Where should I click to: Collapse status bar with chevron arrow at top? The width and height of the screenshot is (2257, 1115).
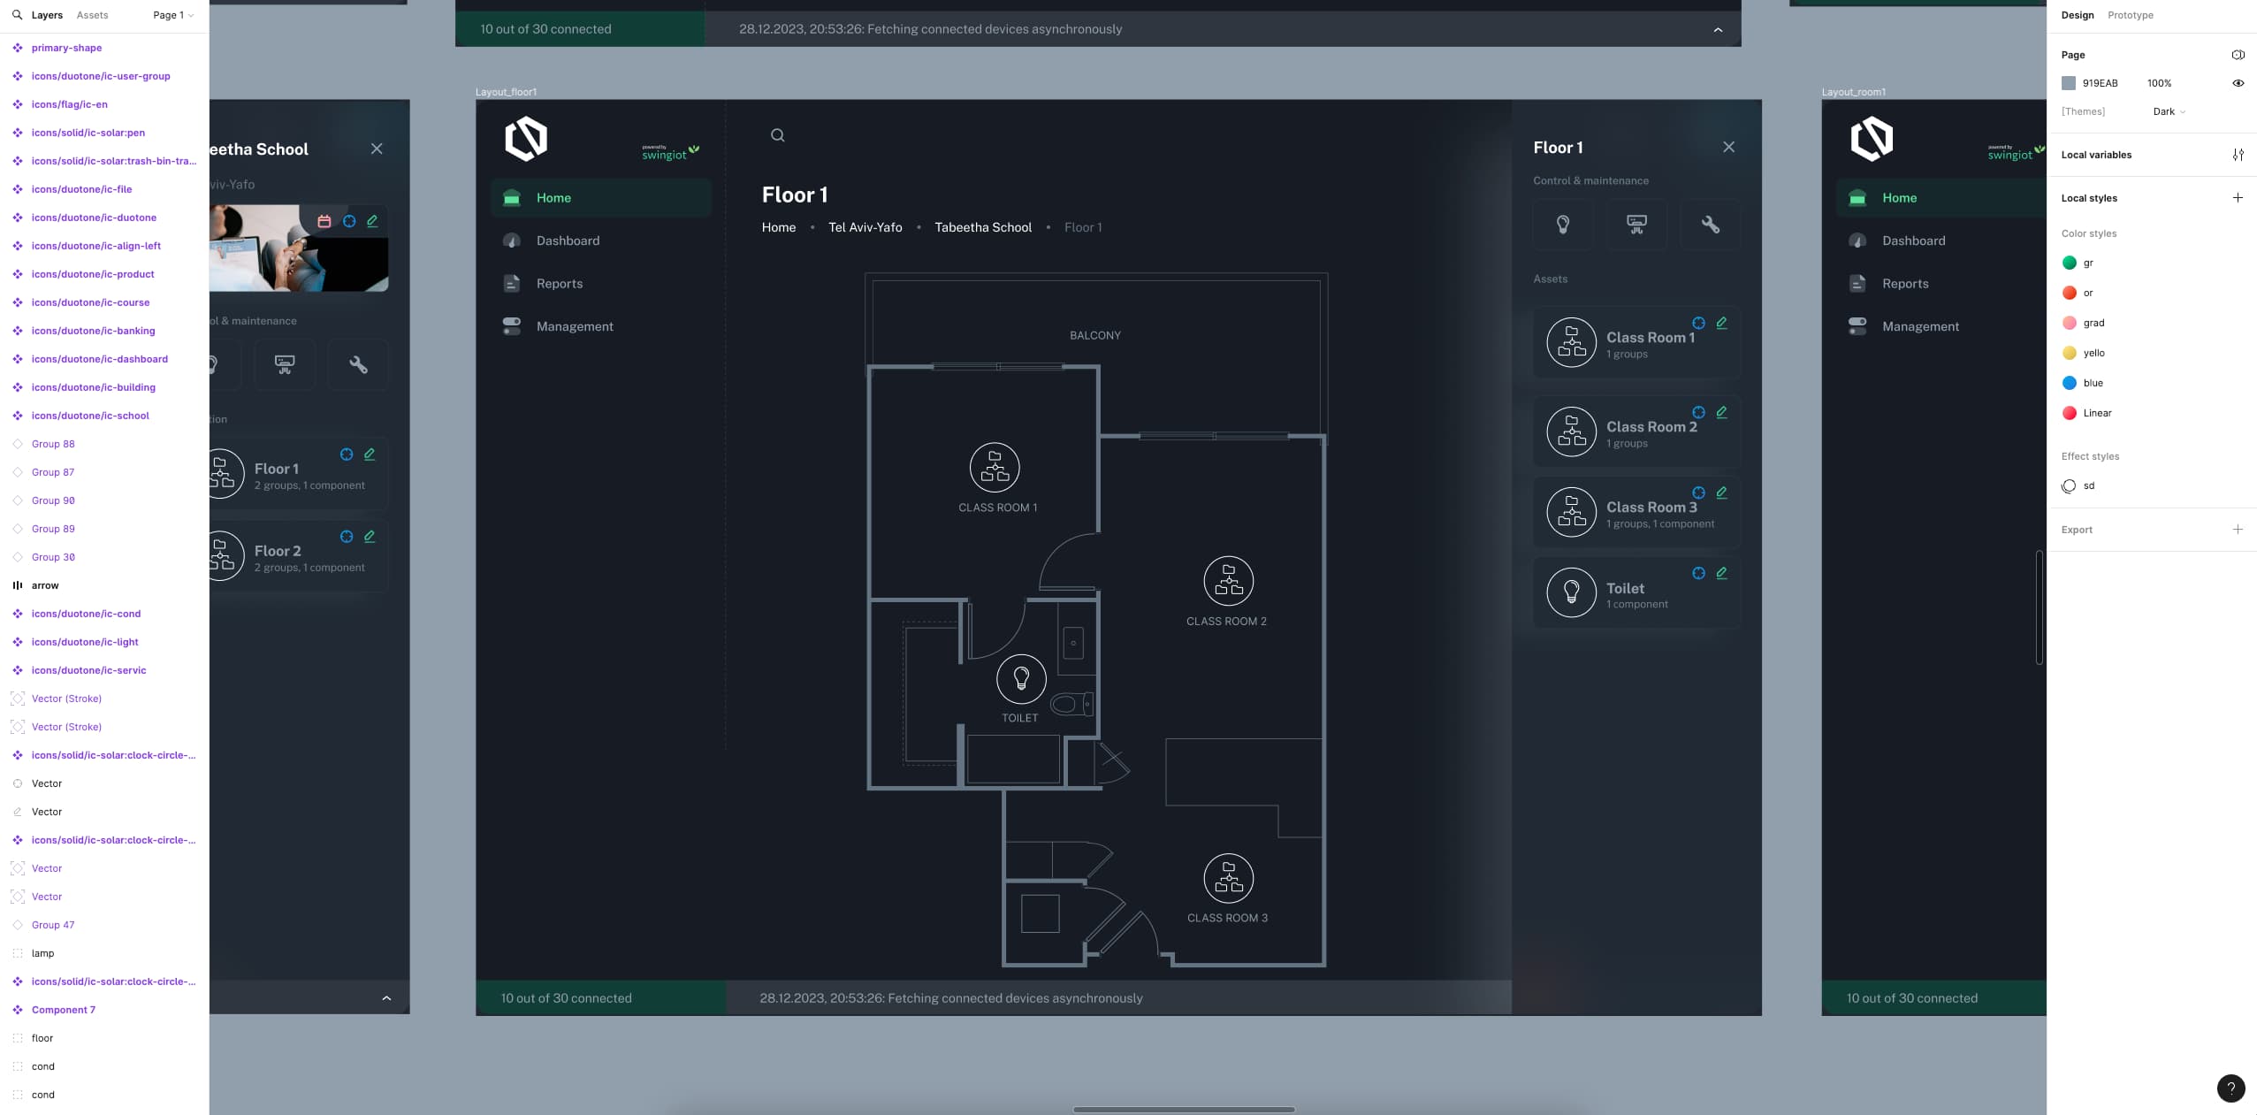click(x=1717, y=30)
